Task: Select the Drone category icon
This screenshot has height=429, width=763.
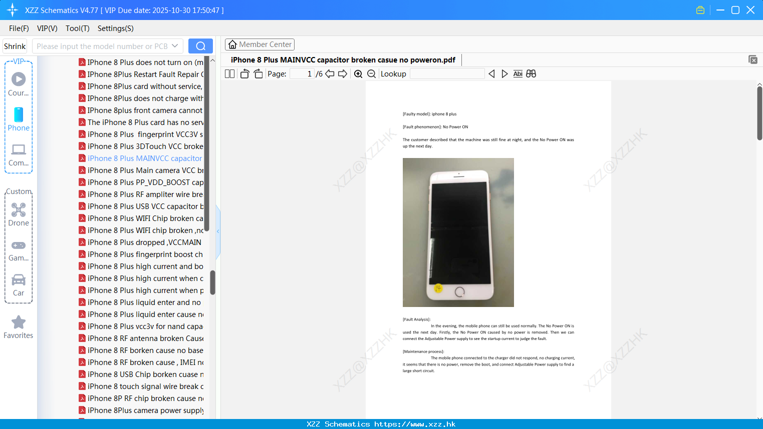Action: pos(19,214)
